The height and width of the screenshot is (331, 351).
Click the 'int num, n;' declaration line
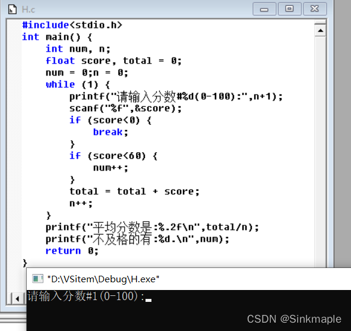coord(78,49)
